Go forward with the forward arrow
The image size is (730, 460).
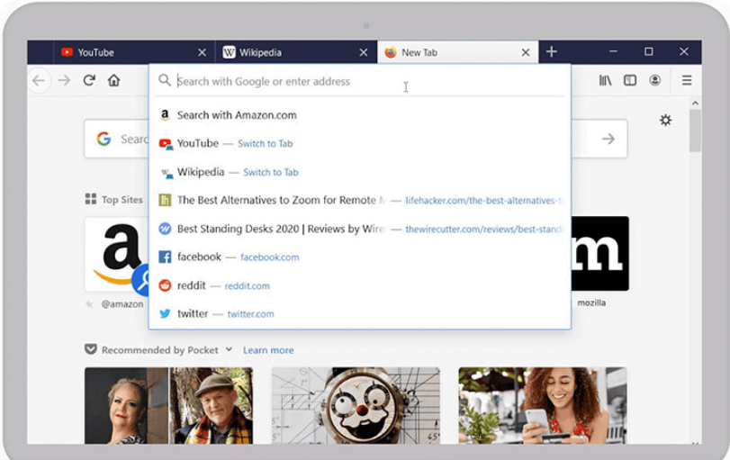click(x=64, y=80)
